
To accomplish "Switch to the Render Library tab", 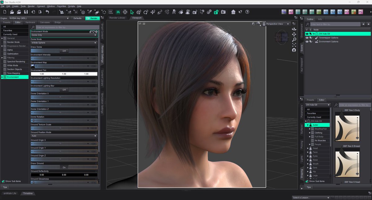I will pyautogui.click(x=117, y=18).
